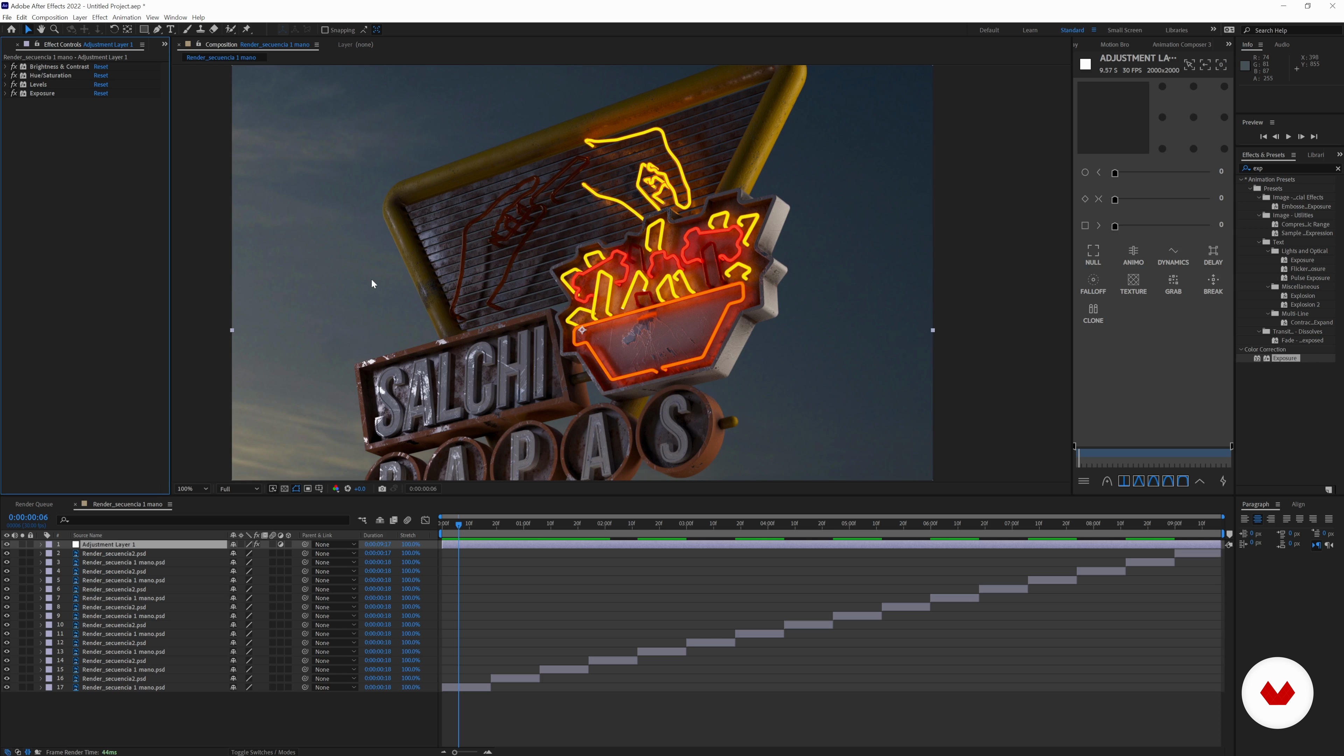Viewport: 1344px width, 756px height.
Task: Click the TEXTURE tool icon
Action: pyautogui.click(x=1133, y=284)
